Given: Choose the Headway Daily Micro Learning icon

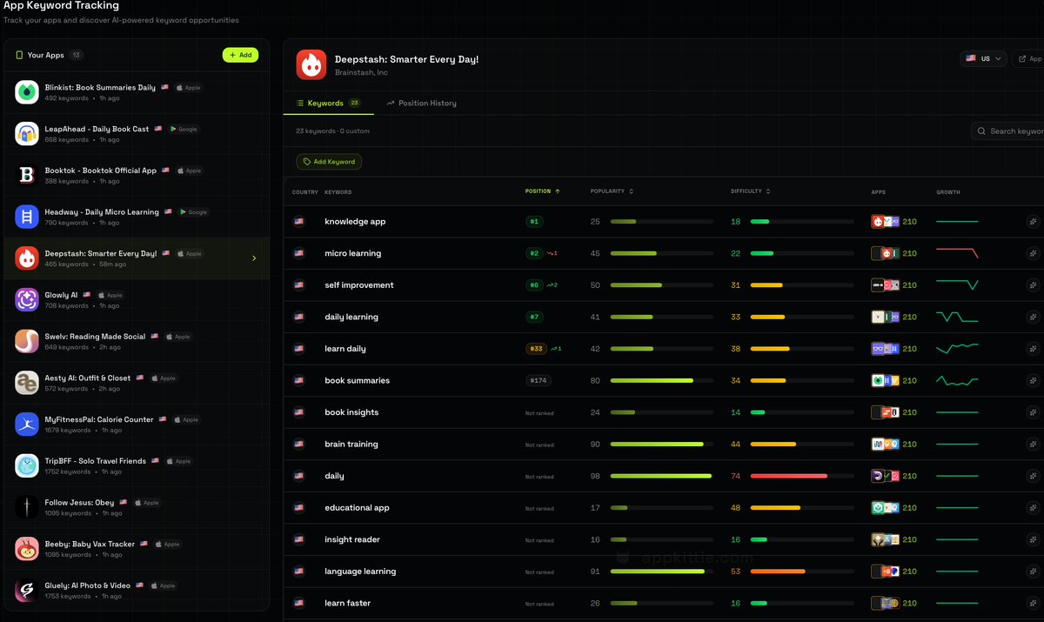Looking at the screenshot, I should (x=27, y=217).
